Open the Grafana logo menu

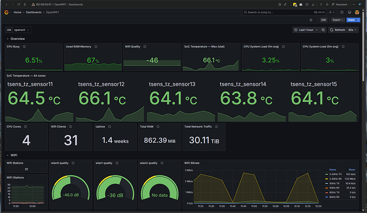coord(6,12)
